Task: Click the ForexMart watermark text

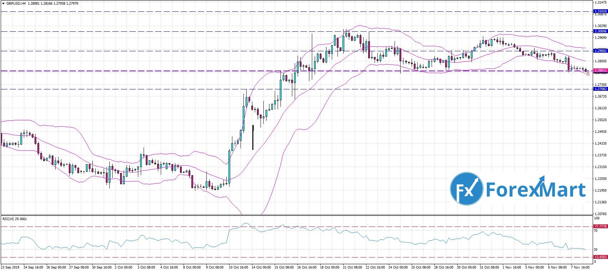Action: [535, 190]
